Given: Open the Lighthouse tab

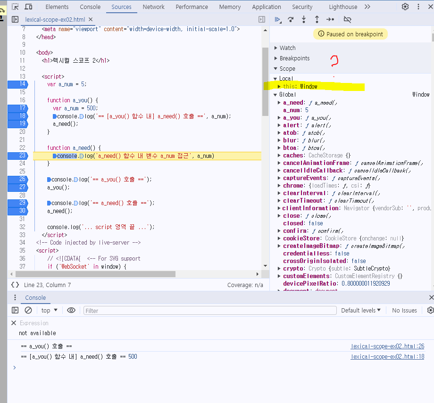Looking at the screenshot, I should pyautogui.click(x=343, y=7).
